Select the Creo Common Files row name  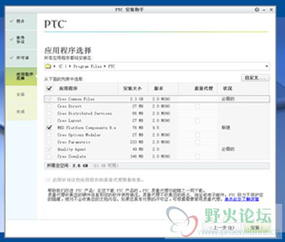click(76, 99)
